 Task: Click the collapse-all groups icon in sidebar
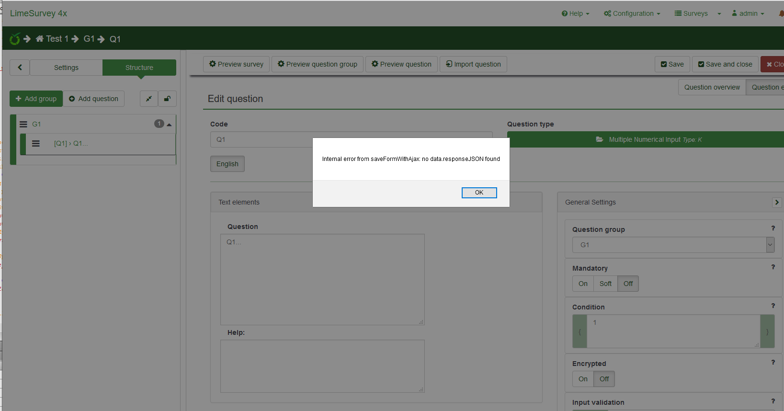149,99
